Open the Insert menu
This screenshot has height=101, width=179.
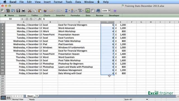[47, 2]
